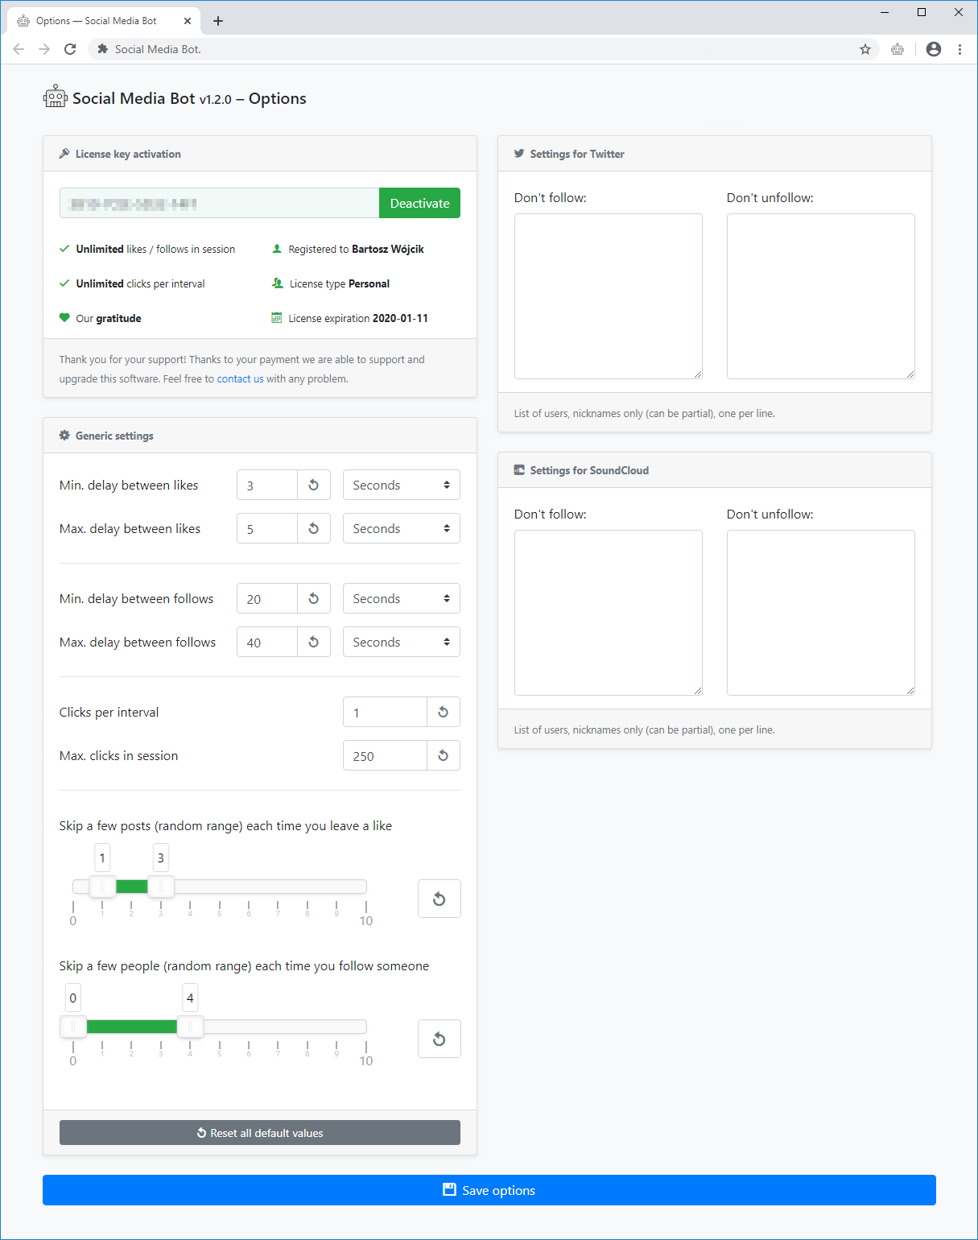Image resolution: width=978 pixels, height=1240 pixels.
Task: Click the 'Settings for Twitter' panel header
Action: click(715, 154)
